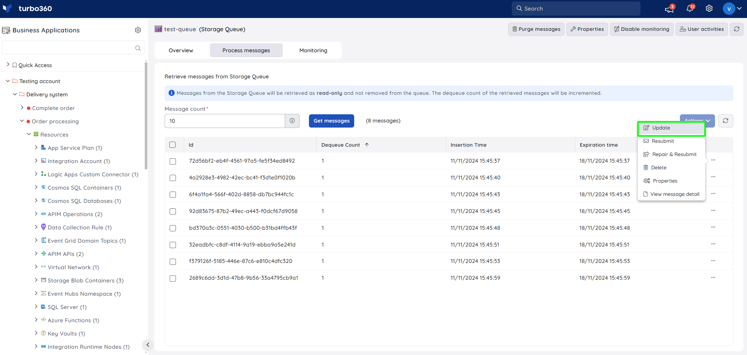Screen dimensions: 747x355
Task: Check message bd370a3c checkbox
Action: (173, 228)
